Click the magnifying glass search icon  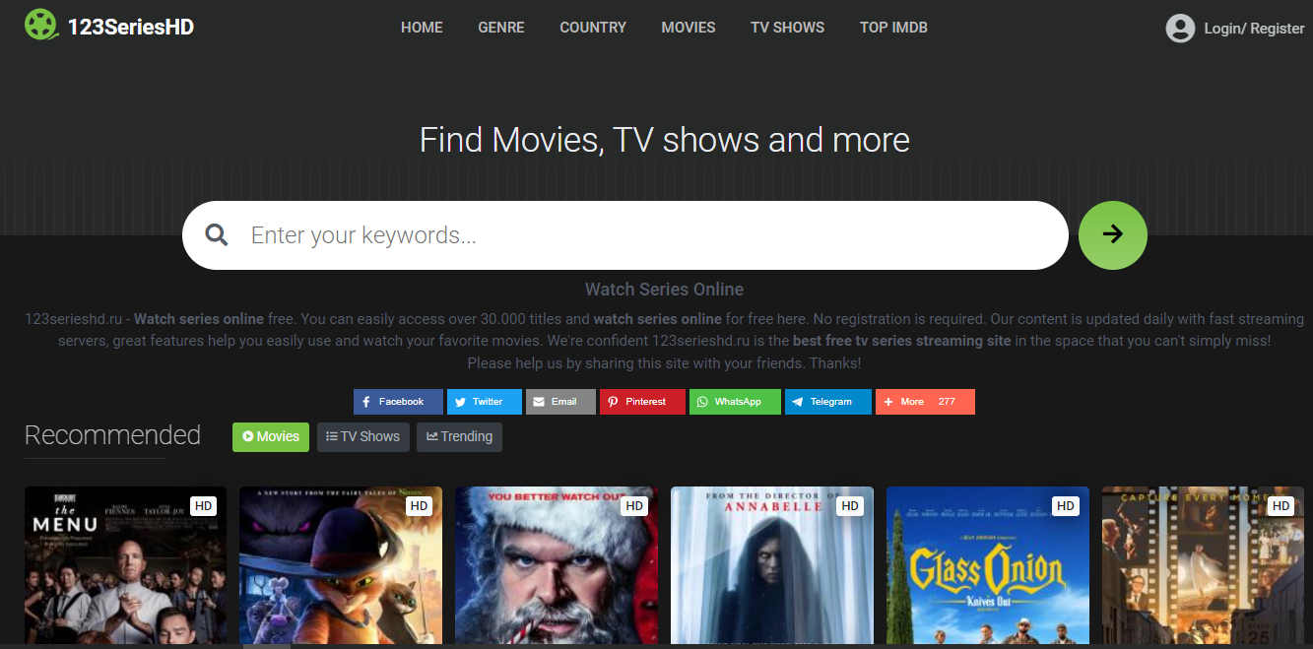(x=217, y=234)
